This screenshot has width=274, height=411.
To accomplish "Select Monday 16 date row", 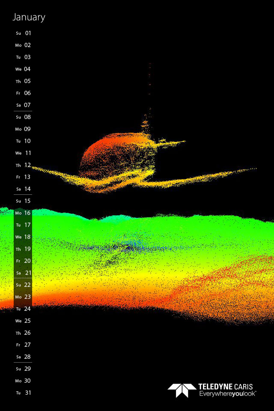I will coord(23,213).
